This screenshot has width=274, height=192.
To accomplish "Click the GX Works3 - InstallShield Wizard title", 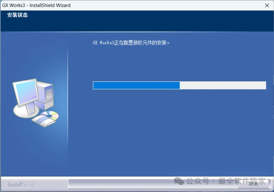I will pos(36,5).
